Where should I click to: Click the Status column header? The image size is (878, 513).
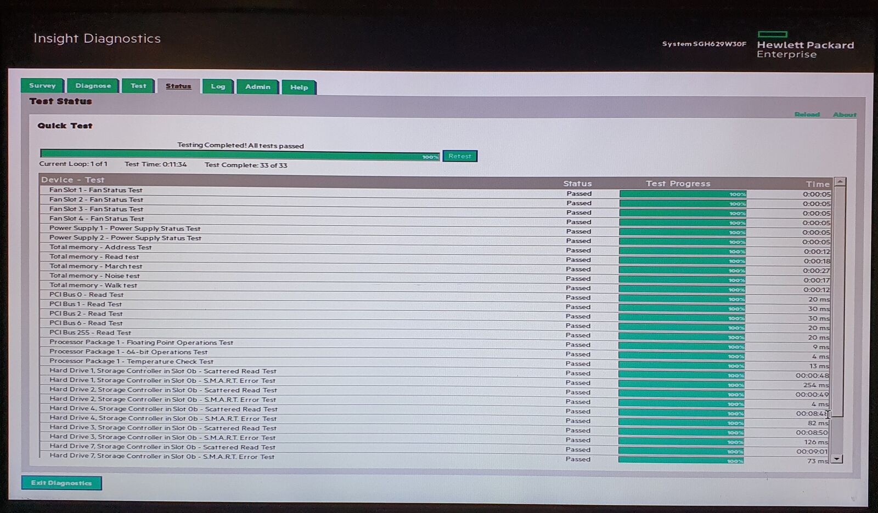[577, 184]
